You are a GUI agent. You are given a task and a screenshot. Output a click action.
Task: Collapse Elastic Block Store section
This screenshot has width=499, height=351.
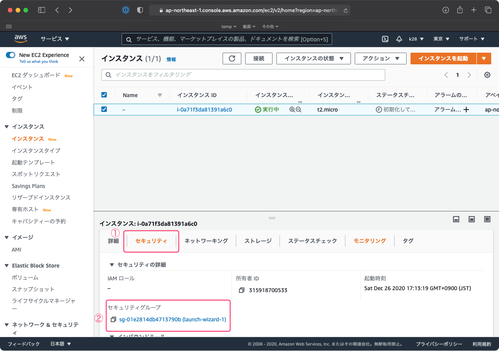tap(7, 266)
